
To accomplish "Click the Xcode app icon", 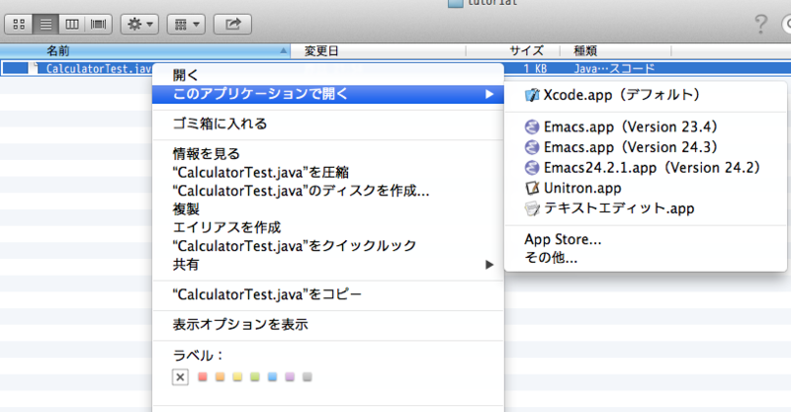I will (532, 95).
